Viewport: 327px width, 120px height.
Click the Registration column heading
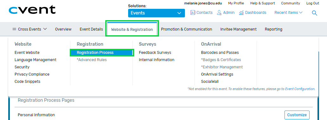(x=90, y=44)
